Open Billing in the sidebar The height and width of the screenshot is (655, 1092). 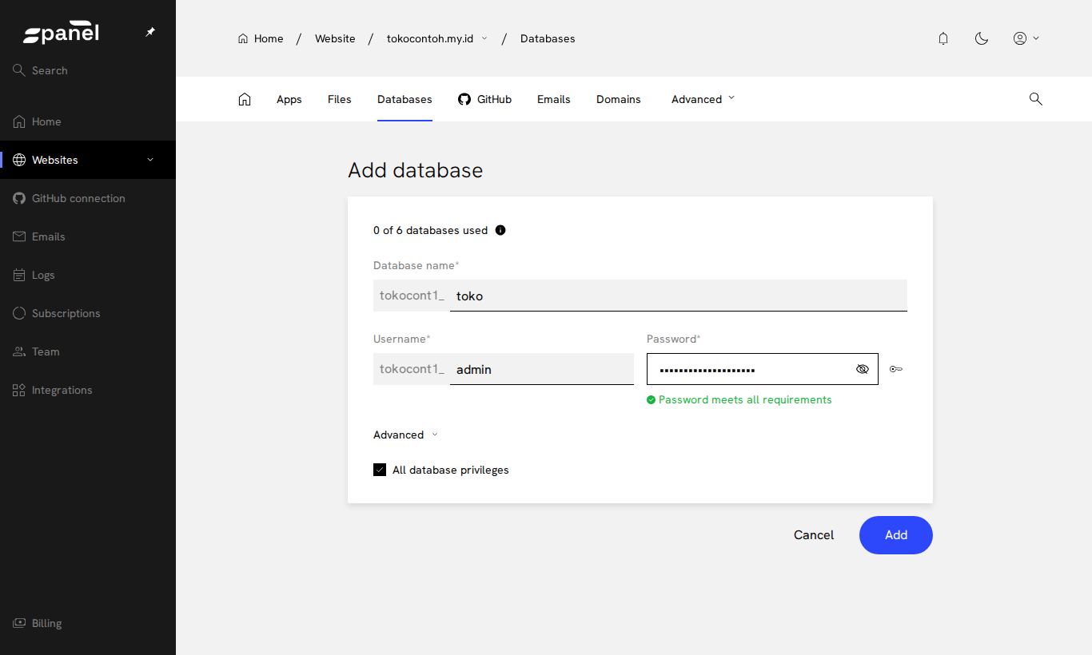[x=88, y=623]
